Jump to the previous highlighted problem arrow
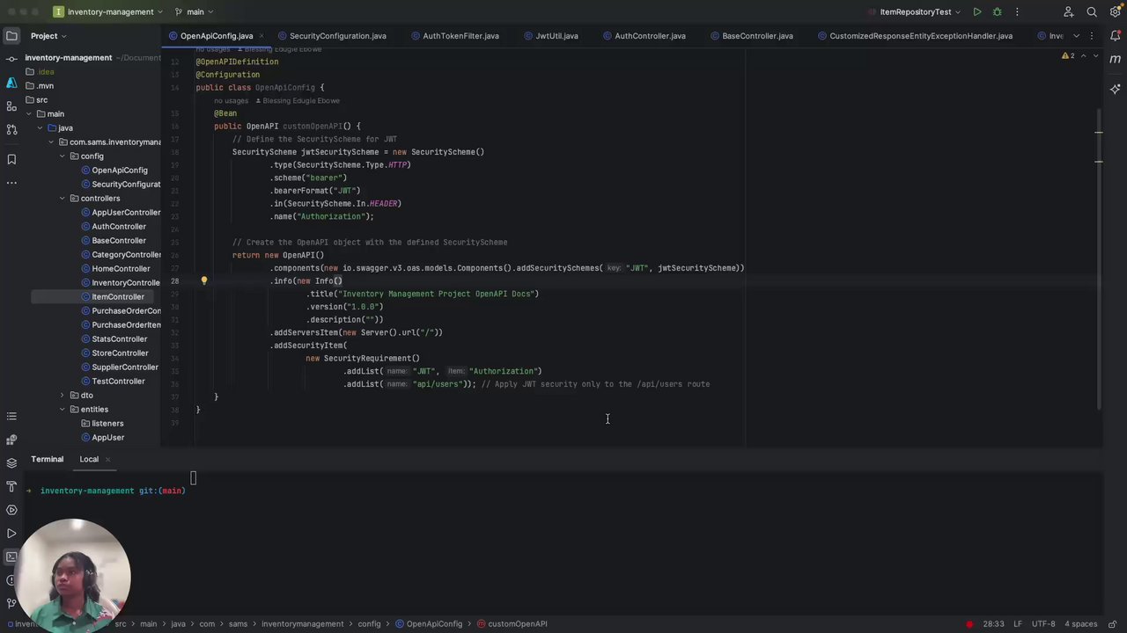Image resolution: width=1127 pixels, height=633 pixels. click(1084, 55)
